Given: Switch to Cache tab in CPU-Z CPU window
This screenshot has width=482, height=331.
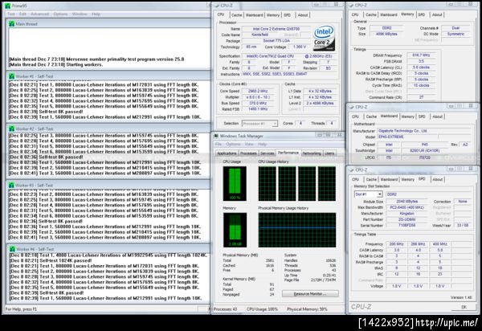Looking at the screenshot, I should (236, 15).
